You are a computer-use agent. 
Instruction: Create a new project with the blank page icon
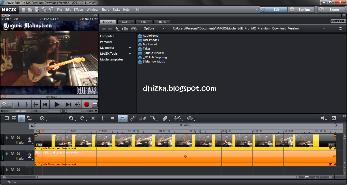coord(23,10)
